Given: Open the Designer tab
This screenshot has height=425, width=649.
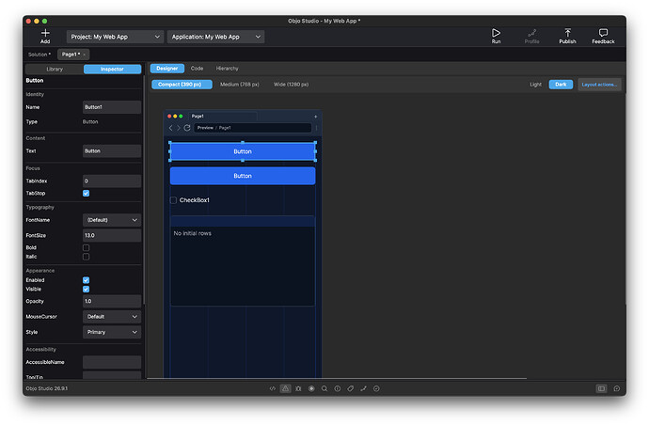Looking at the screenshot, I should pyautogui.click(x=167, y=69).
